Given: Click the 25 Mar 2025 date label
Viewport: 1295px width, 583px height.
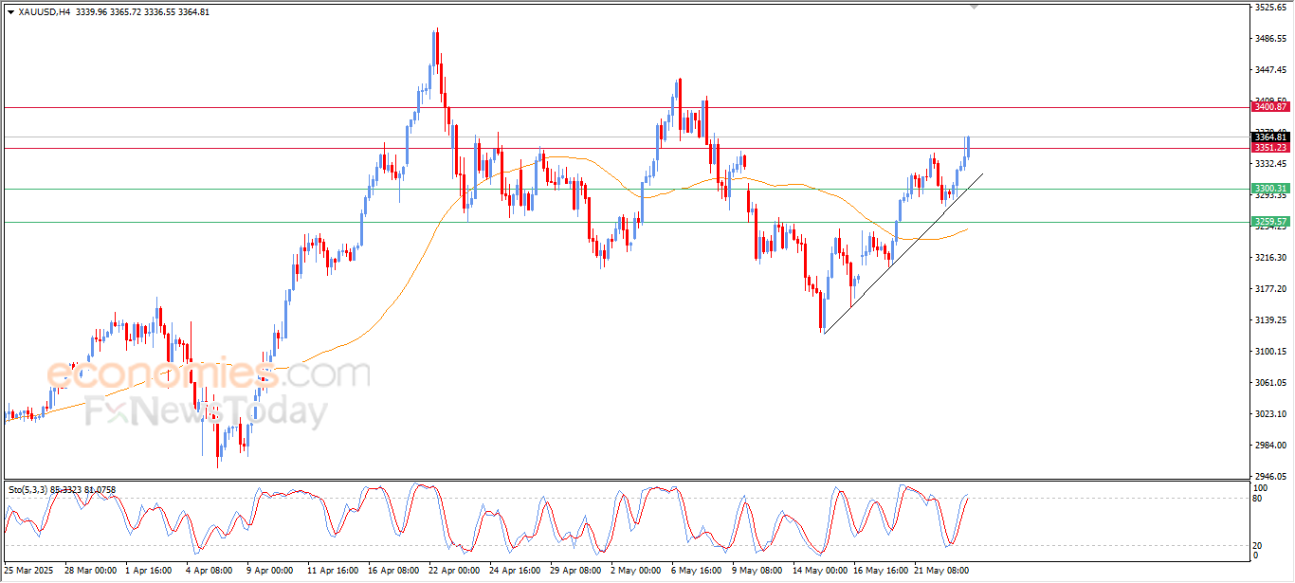Looking at the screenshot, I should [x=29, y=571].
